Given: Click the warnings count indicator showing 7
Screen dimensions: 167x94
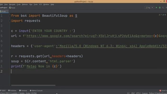Looking at the screenshot, I should tap(160, 15).
